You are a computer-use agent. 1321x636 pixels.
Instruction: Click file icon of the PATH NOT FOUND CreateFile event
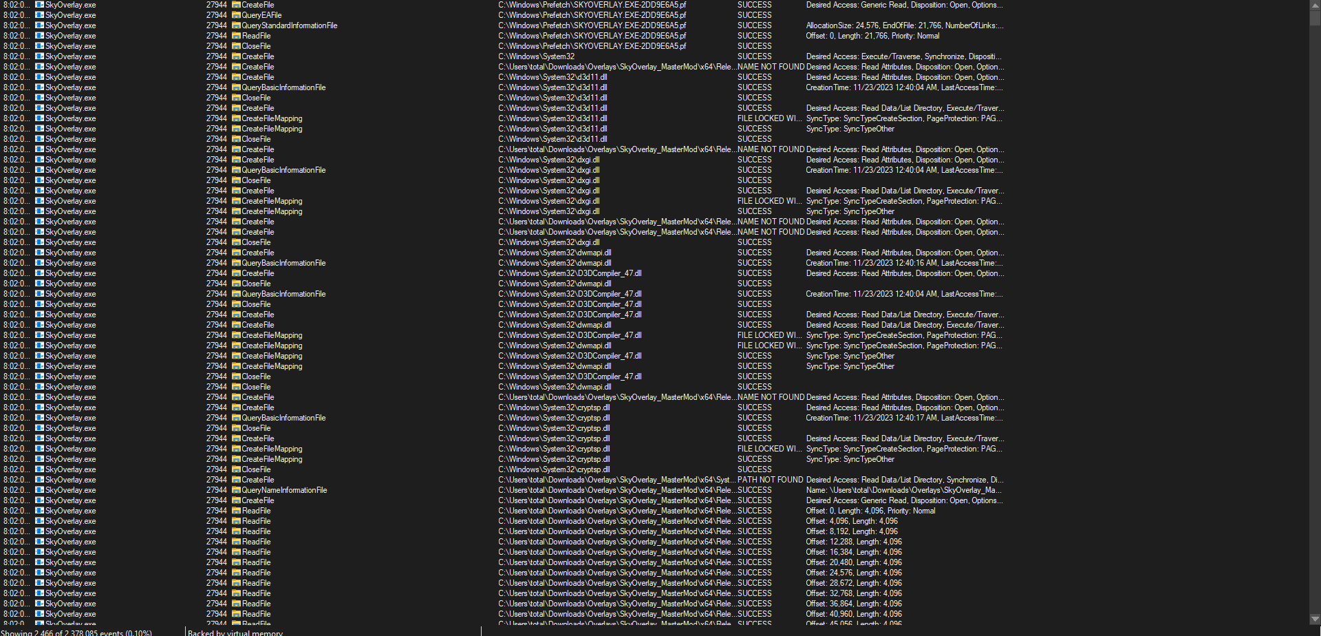236,480
